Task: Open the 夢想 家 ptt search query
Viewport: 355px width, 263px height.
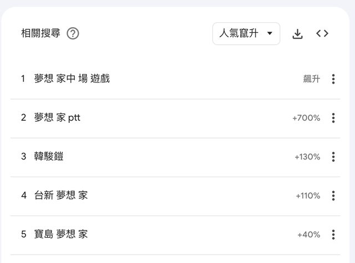Action: tap(57, 118)
